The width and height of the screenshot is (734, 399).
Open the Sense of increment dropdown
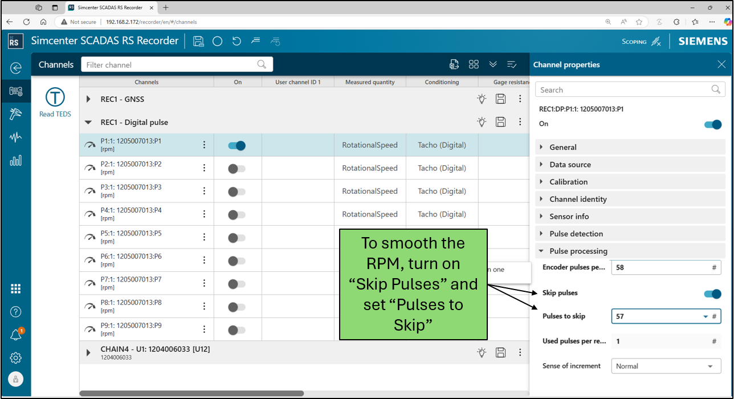coord(666,367)
